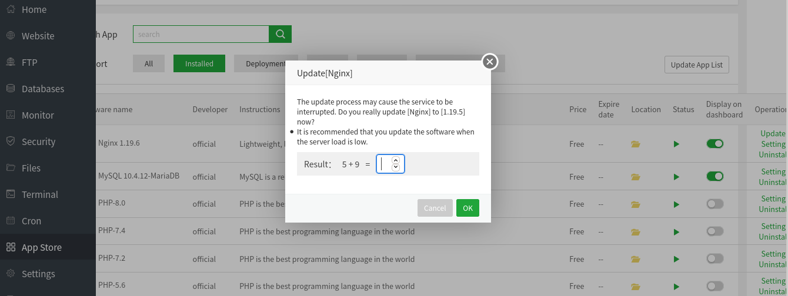Image resolution: width=788 pixels, height=296 pixels.
Task: Toggle PHP-8.0 display on dashboard
Action: coord(715,204)
